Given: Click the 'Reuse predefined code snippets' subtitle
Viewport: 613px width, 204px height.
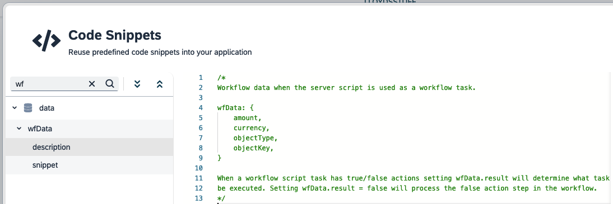Looking at the screenshot, I should coord(160,52).
